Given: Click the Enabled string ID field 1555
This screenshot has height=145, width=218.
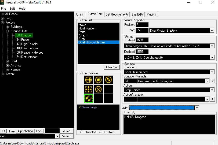Looking at the screenshot, I should tap(142, 52).
